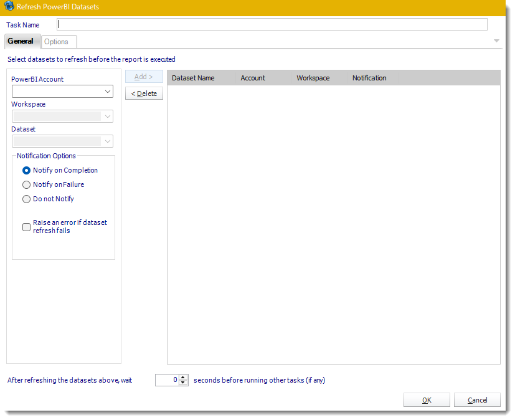Screen dimensions: 515x420
Task: Select the General tab
Action: [21, 41]
